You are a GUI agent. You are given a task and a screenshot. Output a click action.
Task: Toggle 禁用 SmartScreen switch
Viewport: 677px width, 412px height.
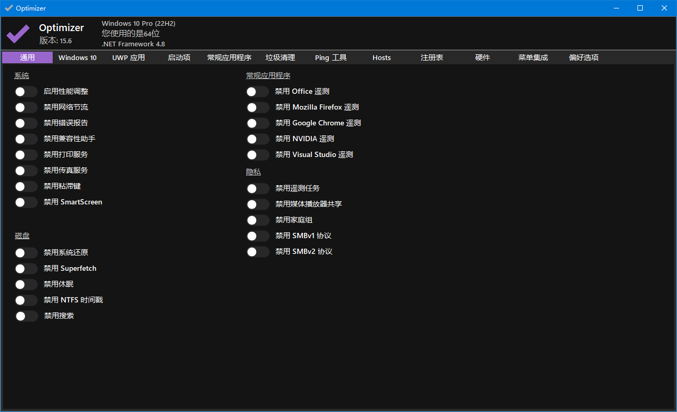(26, 202)
